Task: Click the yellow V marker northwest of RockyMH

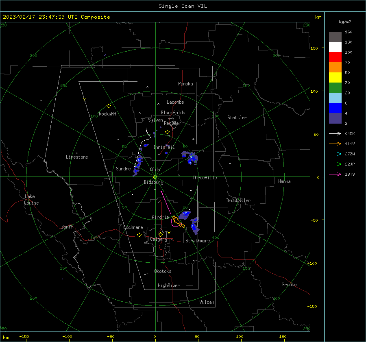Action: click(x=85, y=99)
